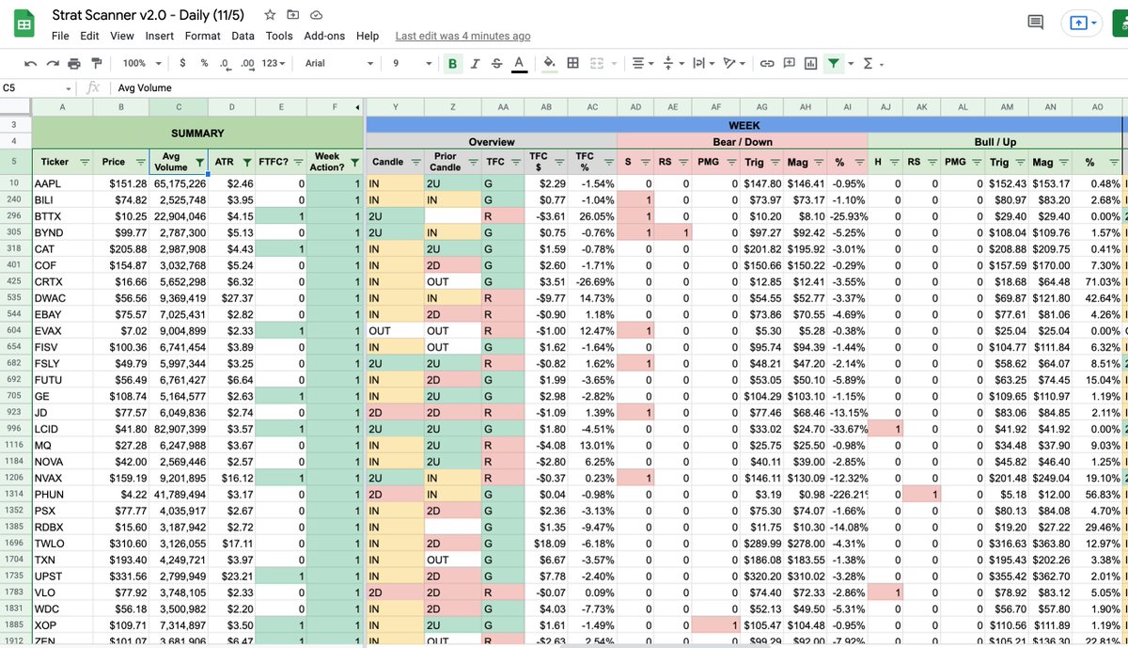Open the View menu
The height and width of the screenshot is (648, 1128).
coord(122,36)
